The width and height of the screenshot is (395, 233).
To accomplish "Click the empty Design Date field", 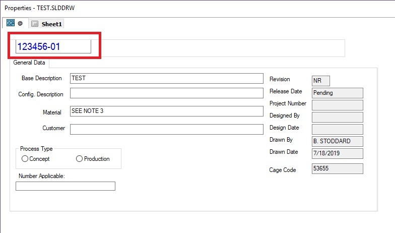I will point(338,129).
